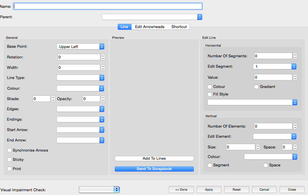Enable the Synchronise Arrows checkbox
The image size is (308, 195).
pos(10,150)
